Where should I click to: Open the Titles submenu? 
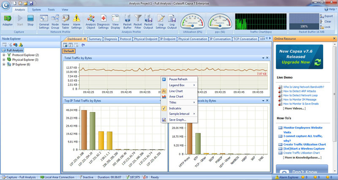coord(179,102)
